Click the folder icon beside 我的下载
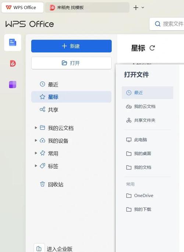 129,210
